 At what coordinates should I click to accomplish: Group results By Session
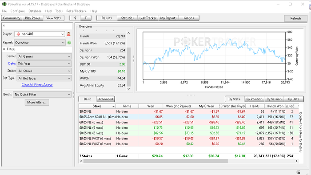[x=274, y=99]
